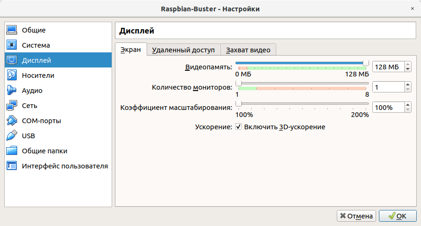
Task: Open the Сеть network icon
Action: 11,106
